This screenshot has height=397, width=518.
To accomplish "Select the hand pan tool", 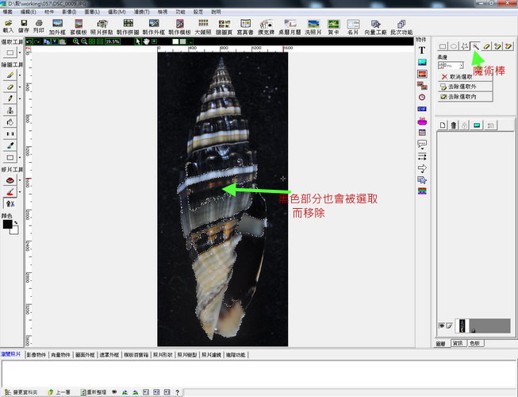I will [146, 41].
